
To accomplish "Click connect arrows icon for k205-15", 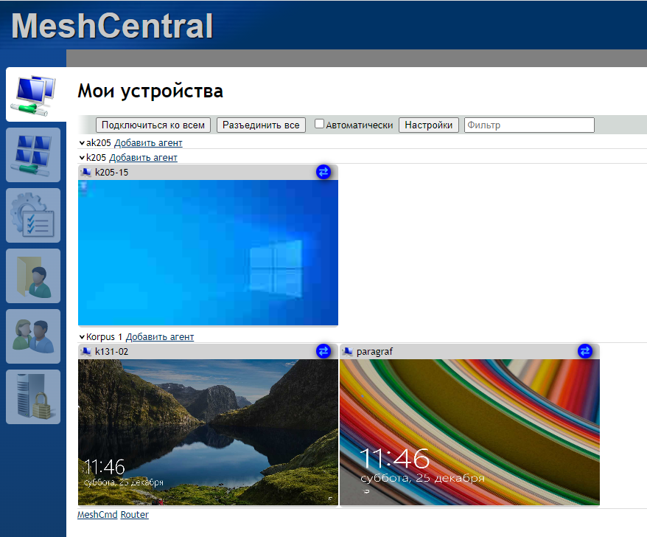I will [323, 172].
